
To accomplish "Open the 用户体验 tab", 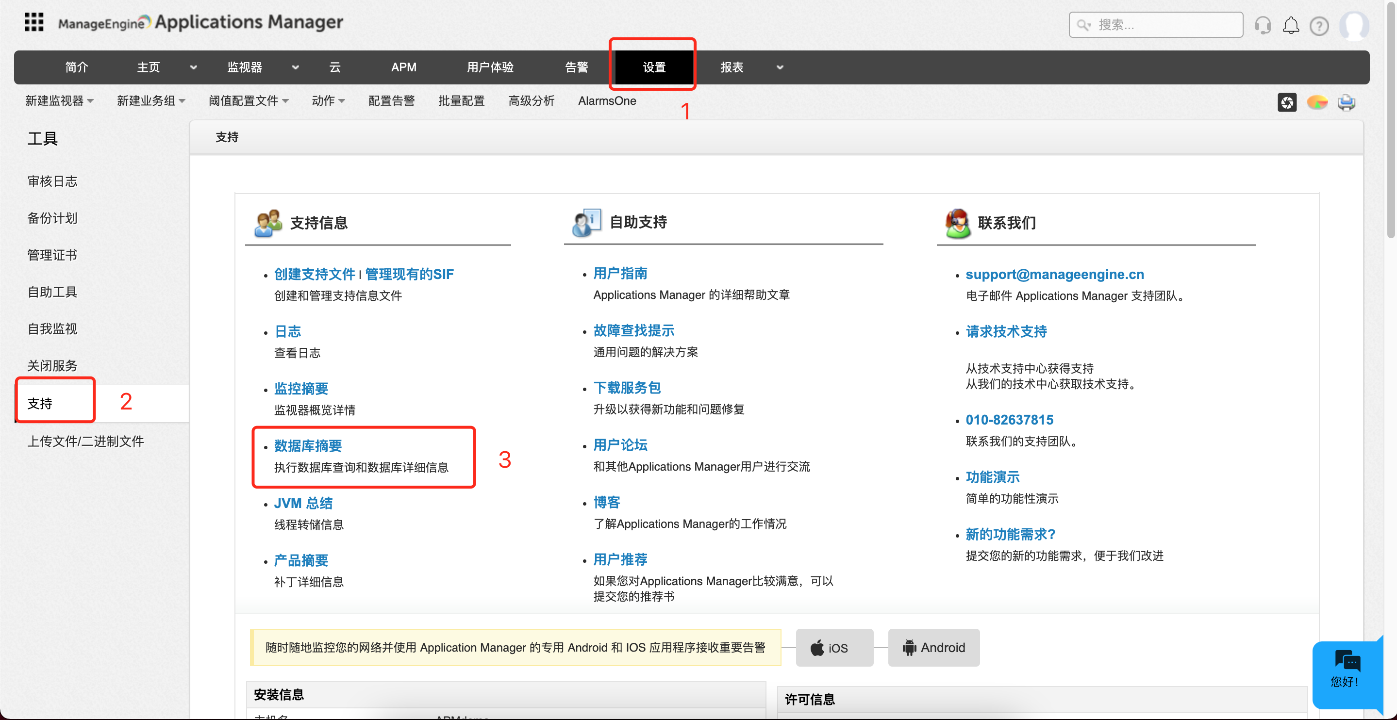I will (490, 67).
